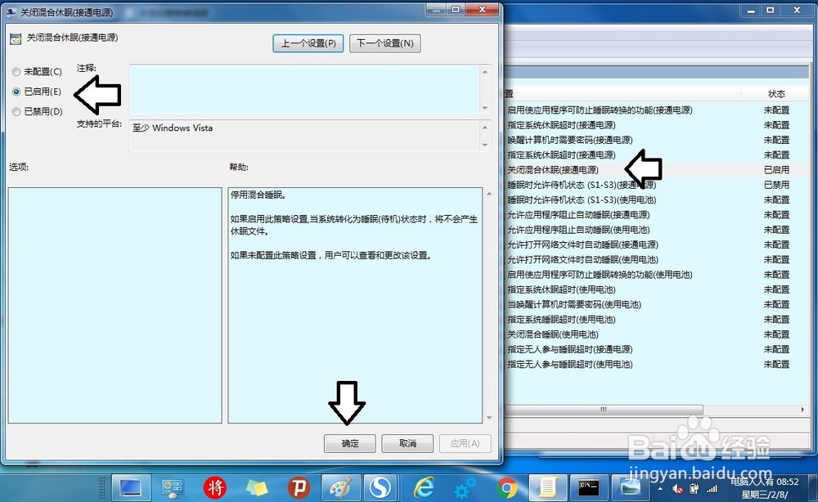Minimize the group policy window behind the dialog
The image size is (818, 502).
751,10
